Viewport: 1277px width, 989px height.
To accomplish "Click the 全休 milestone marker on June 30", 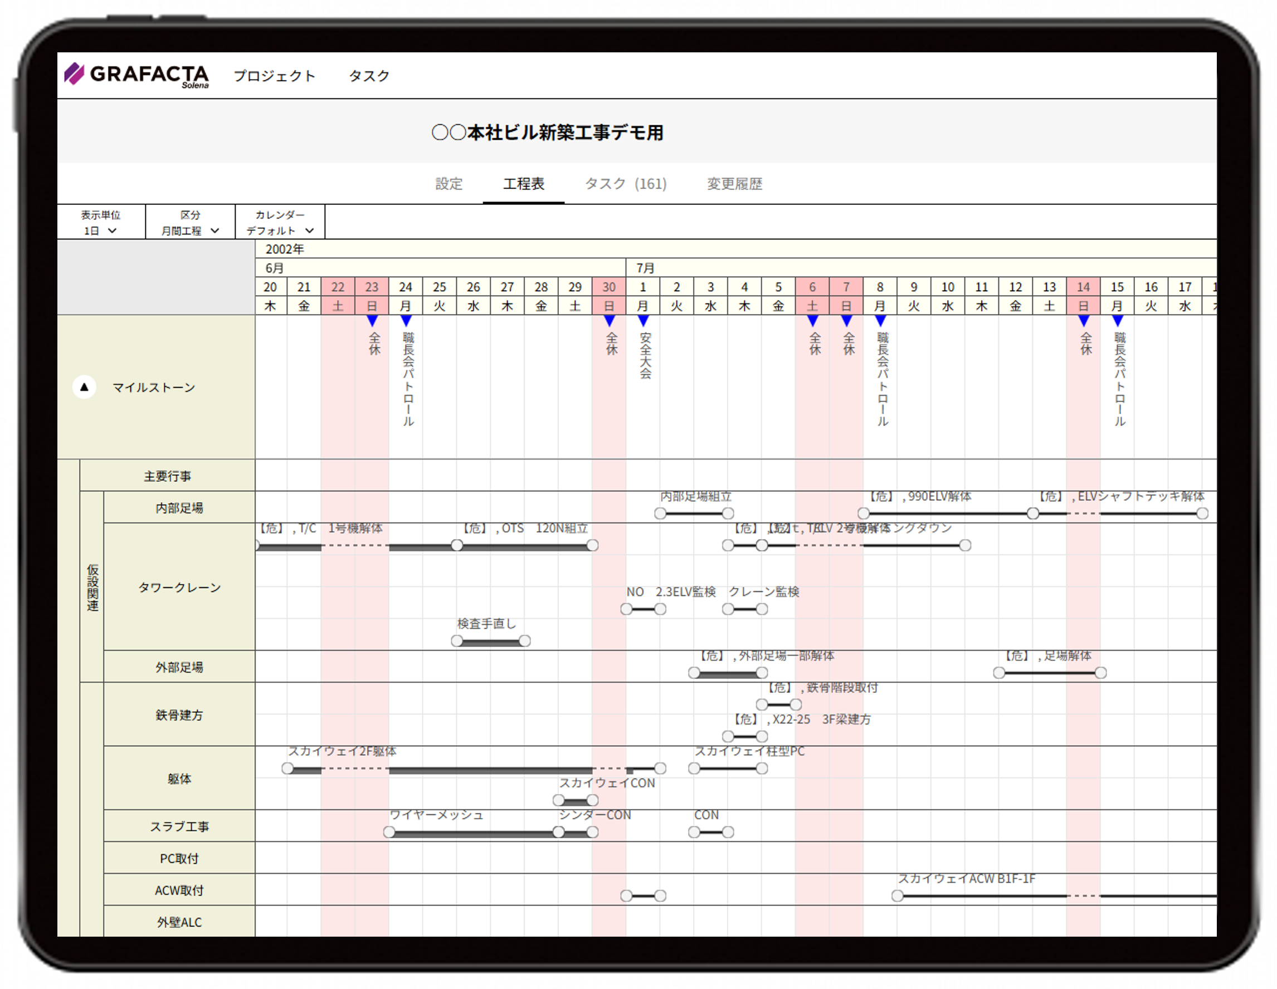I will pyautogui.click(x=610, y=321).
